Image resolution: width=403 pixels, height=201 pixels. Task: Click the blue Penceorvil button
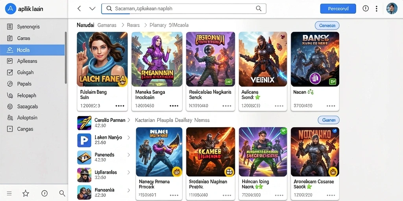(338, 9)
